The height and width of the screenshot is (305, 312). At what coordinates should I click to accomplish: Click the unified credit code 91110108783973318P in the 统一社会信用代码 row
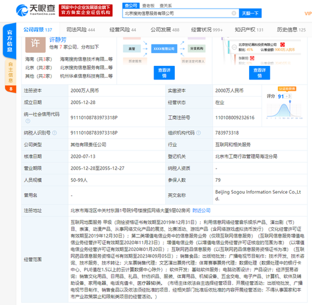click(x=94, y=118)
